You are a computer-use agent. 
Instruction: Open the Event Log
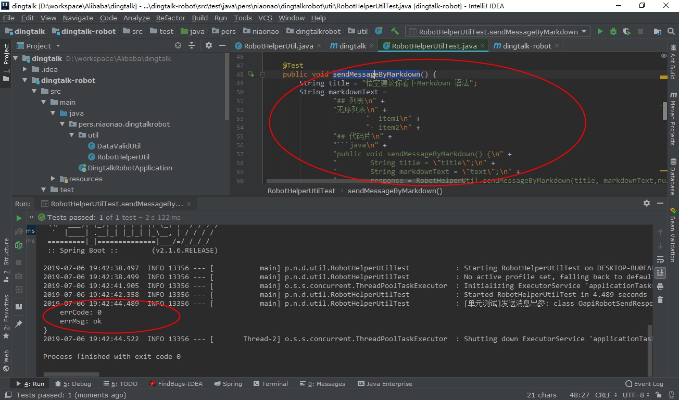(645, 384)
